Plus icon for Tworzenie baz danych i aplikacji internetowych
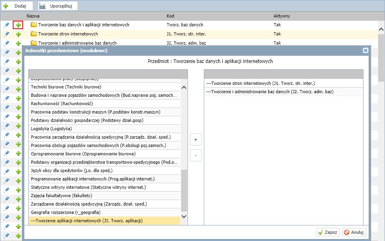This screenshot has height=241, width=385. click(18, 25)
